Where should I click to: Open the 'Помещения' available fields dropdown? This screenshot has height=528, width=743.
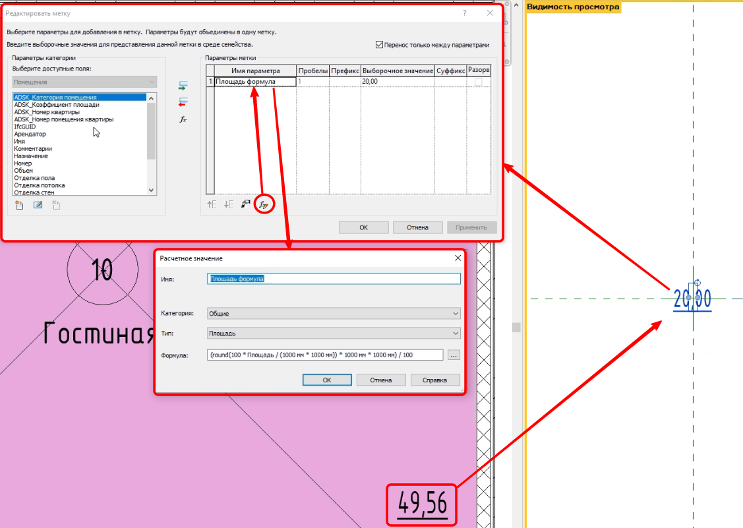click(84, 82)
